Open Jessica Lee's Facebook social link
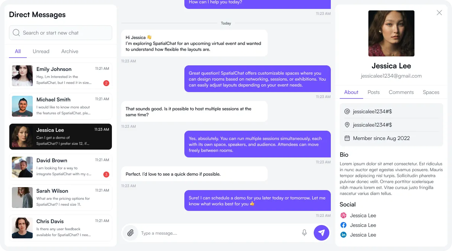The width and height of the screenshot is (452, 251). pos(343,225)
